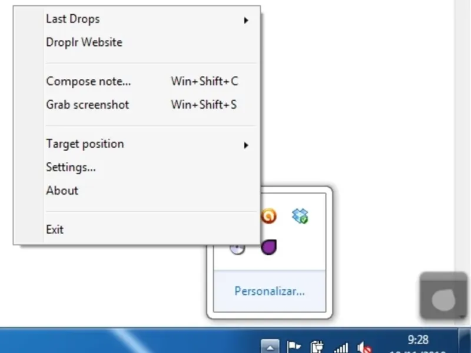This screenshot has height=353, width=471.
Task: Open the network signal icon
Action: (x=341, y=348)
